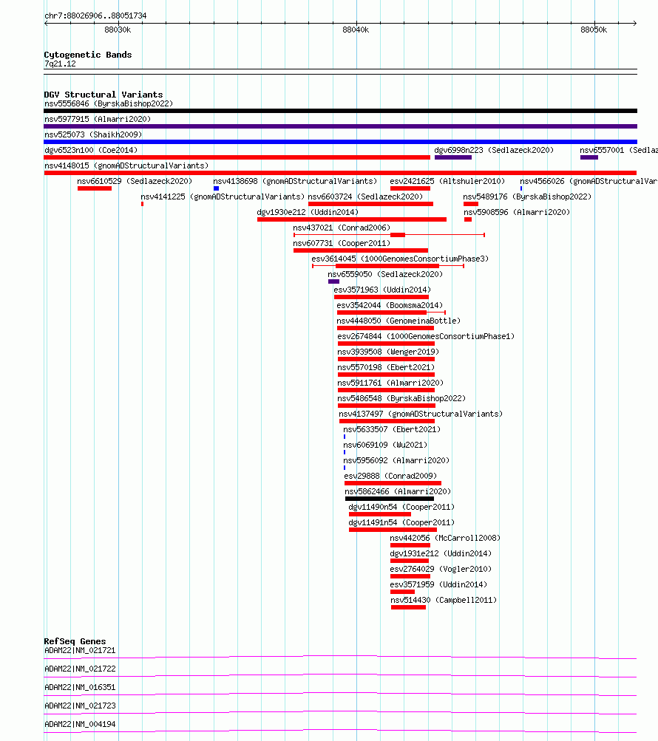Open the esv3542044 (Boomsma2014) label
The image size is (658, 741).
390,306
